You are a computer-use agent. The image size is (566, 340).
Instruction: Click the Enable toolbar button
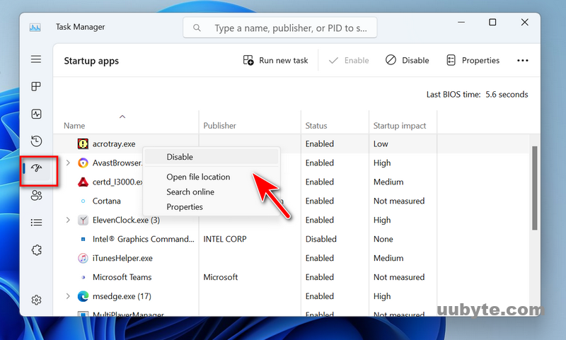pos(349,60)
